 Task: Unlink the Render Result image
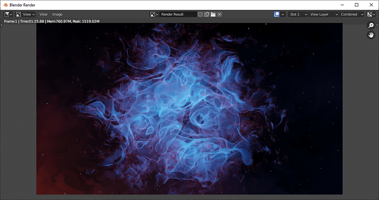220,14
